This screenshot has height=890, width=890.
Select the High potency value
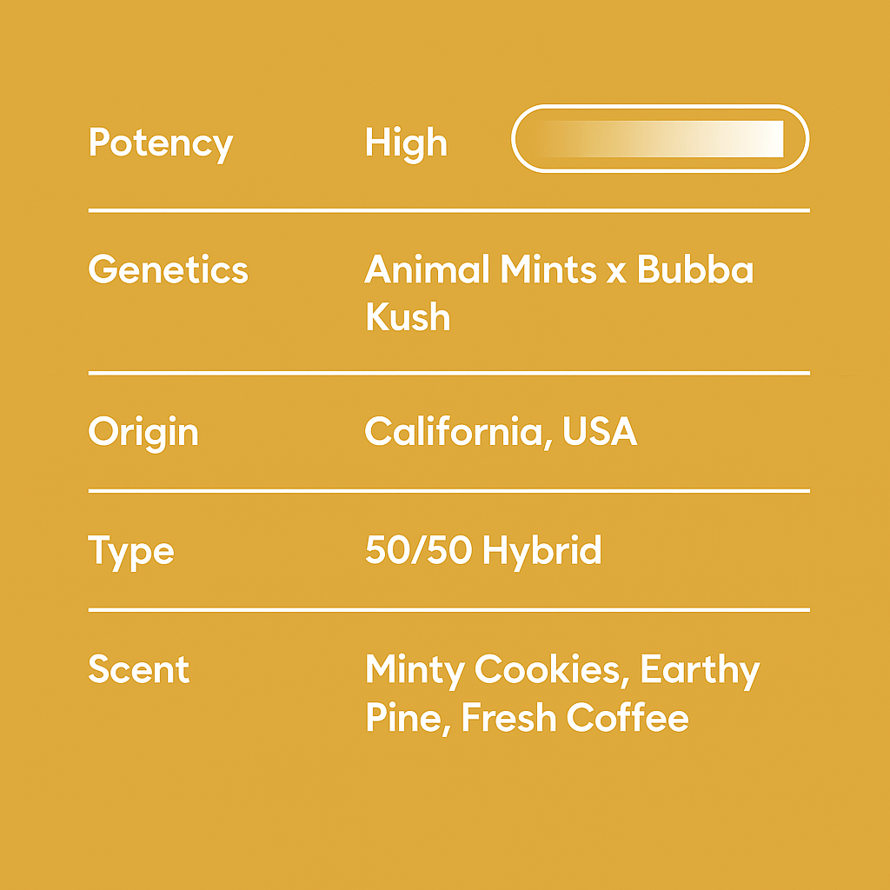point(406,143)
